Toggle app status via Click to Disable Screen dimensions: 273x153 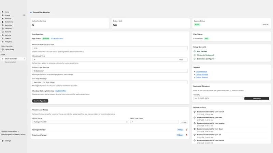pyautogui.click(x=57, y=38)
